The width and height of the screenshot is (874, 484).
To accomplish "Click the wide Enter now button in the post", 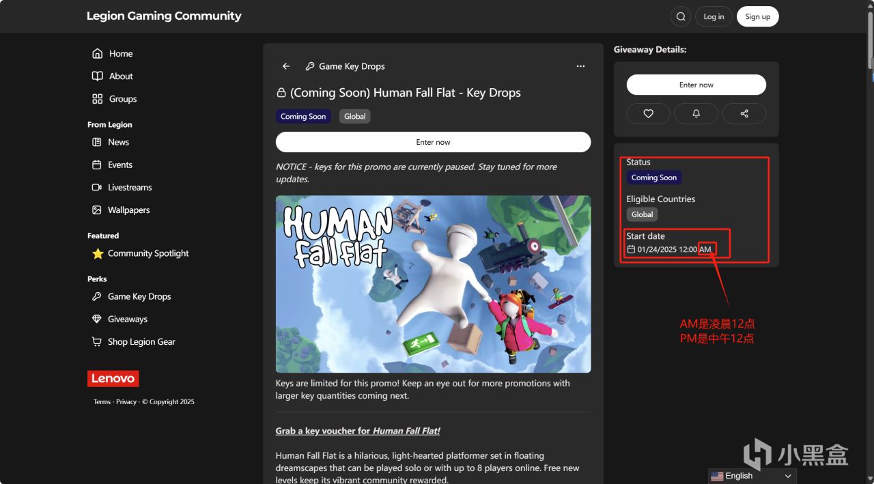I will point(433,142).
